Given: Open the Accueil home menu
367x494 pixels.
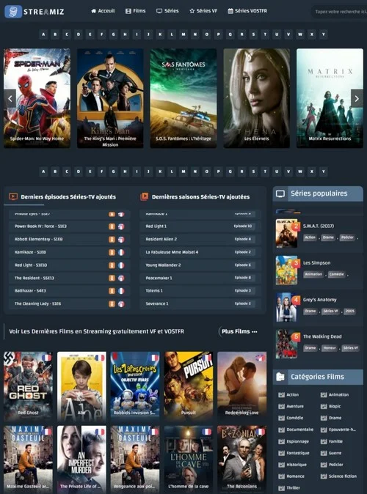Looking at the screenshot, I should point(103,11).
